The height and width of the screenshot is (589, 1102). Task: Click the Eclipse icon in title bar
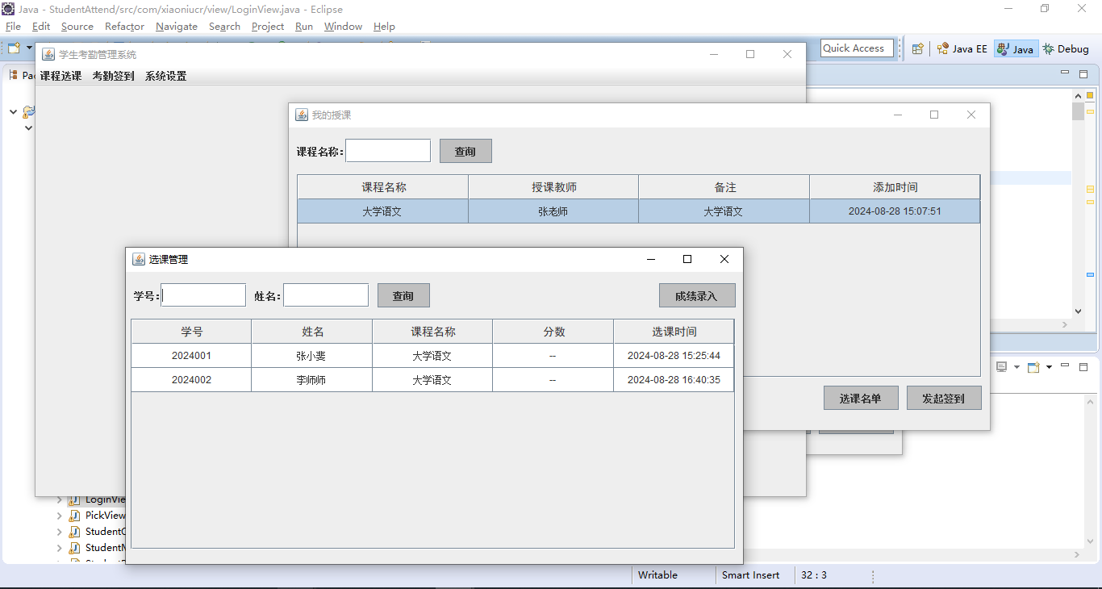pyautogui.click(x=8, y=9)
